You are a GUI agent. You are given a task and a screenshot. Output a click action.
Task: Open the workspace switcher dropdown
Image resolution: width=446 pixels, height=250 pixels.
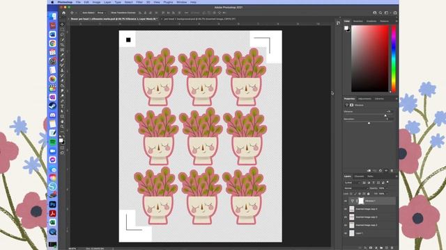387,12
